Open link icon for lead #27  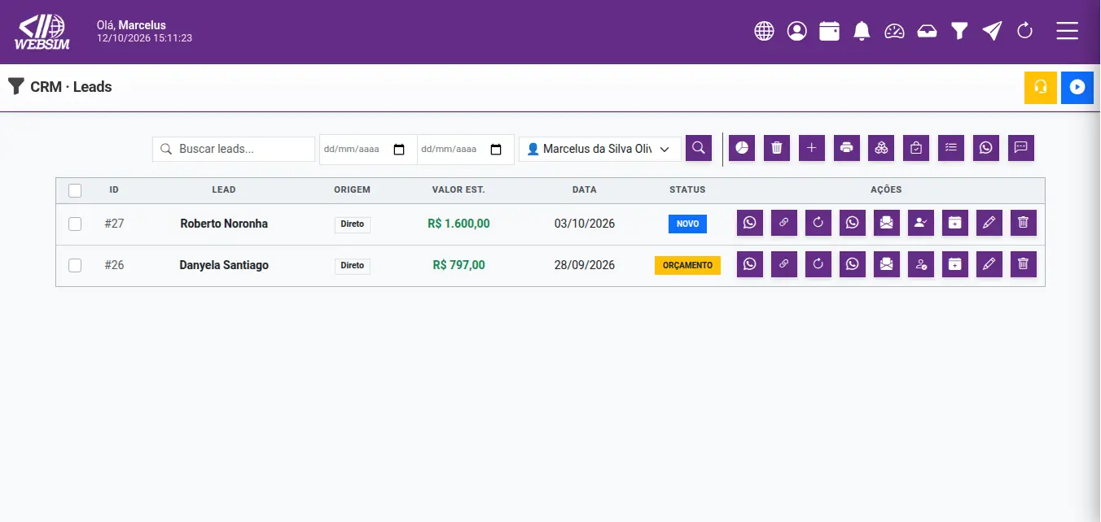coord(784,223)
